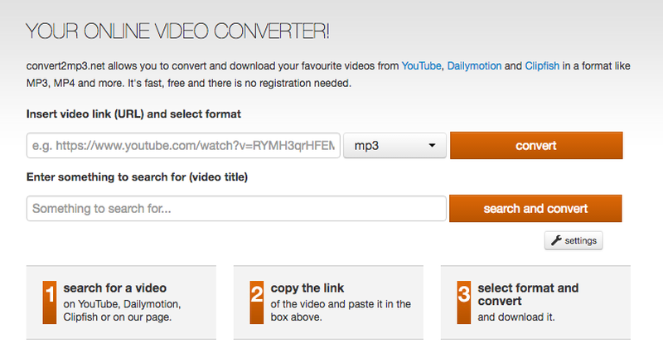Click the 'YOUR ONLINE VIDEO CONVERTER!' heading
Image resolution: width=663 pixels, height=353 pixels.
point(178,31)
